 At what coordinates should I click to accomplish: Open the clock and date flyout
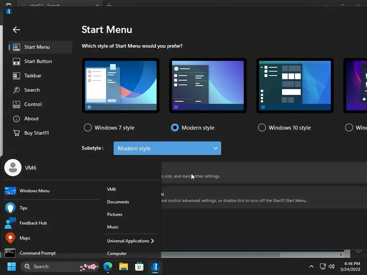click(350, 266)
